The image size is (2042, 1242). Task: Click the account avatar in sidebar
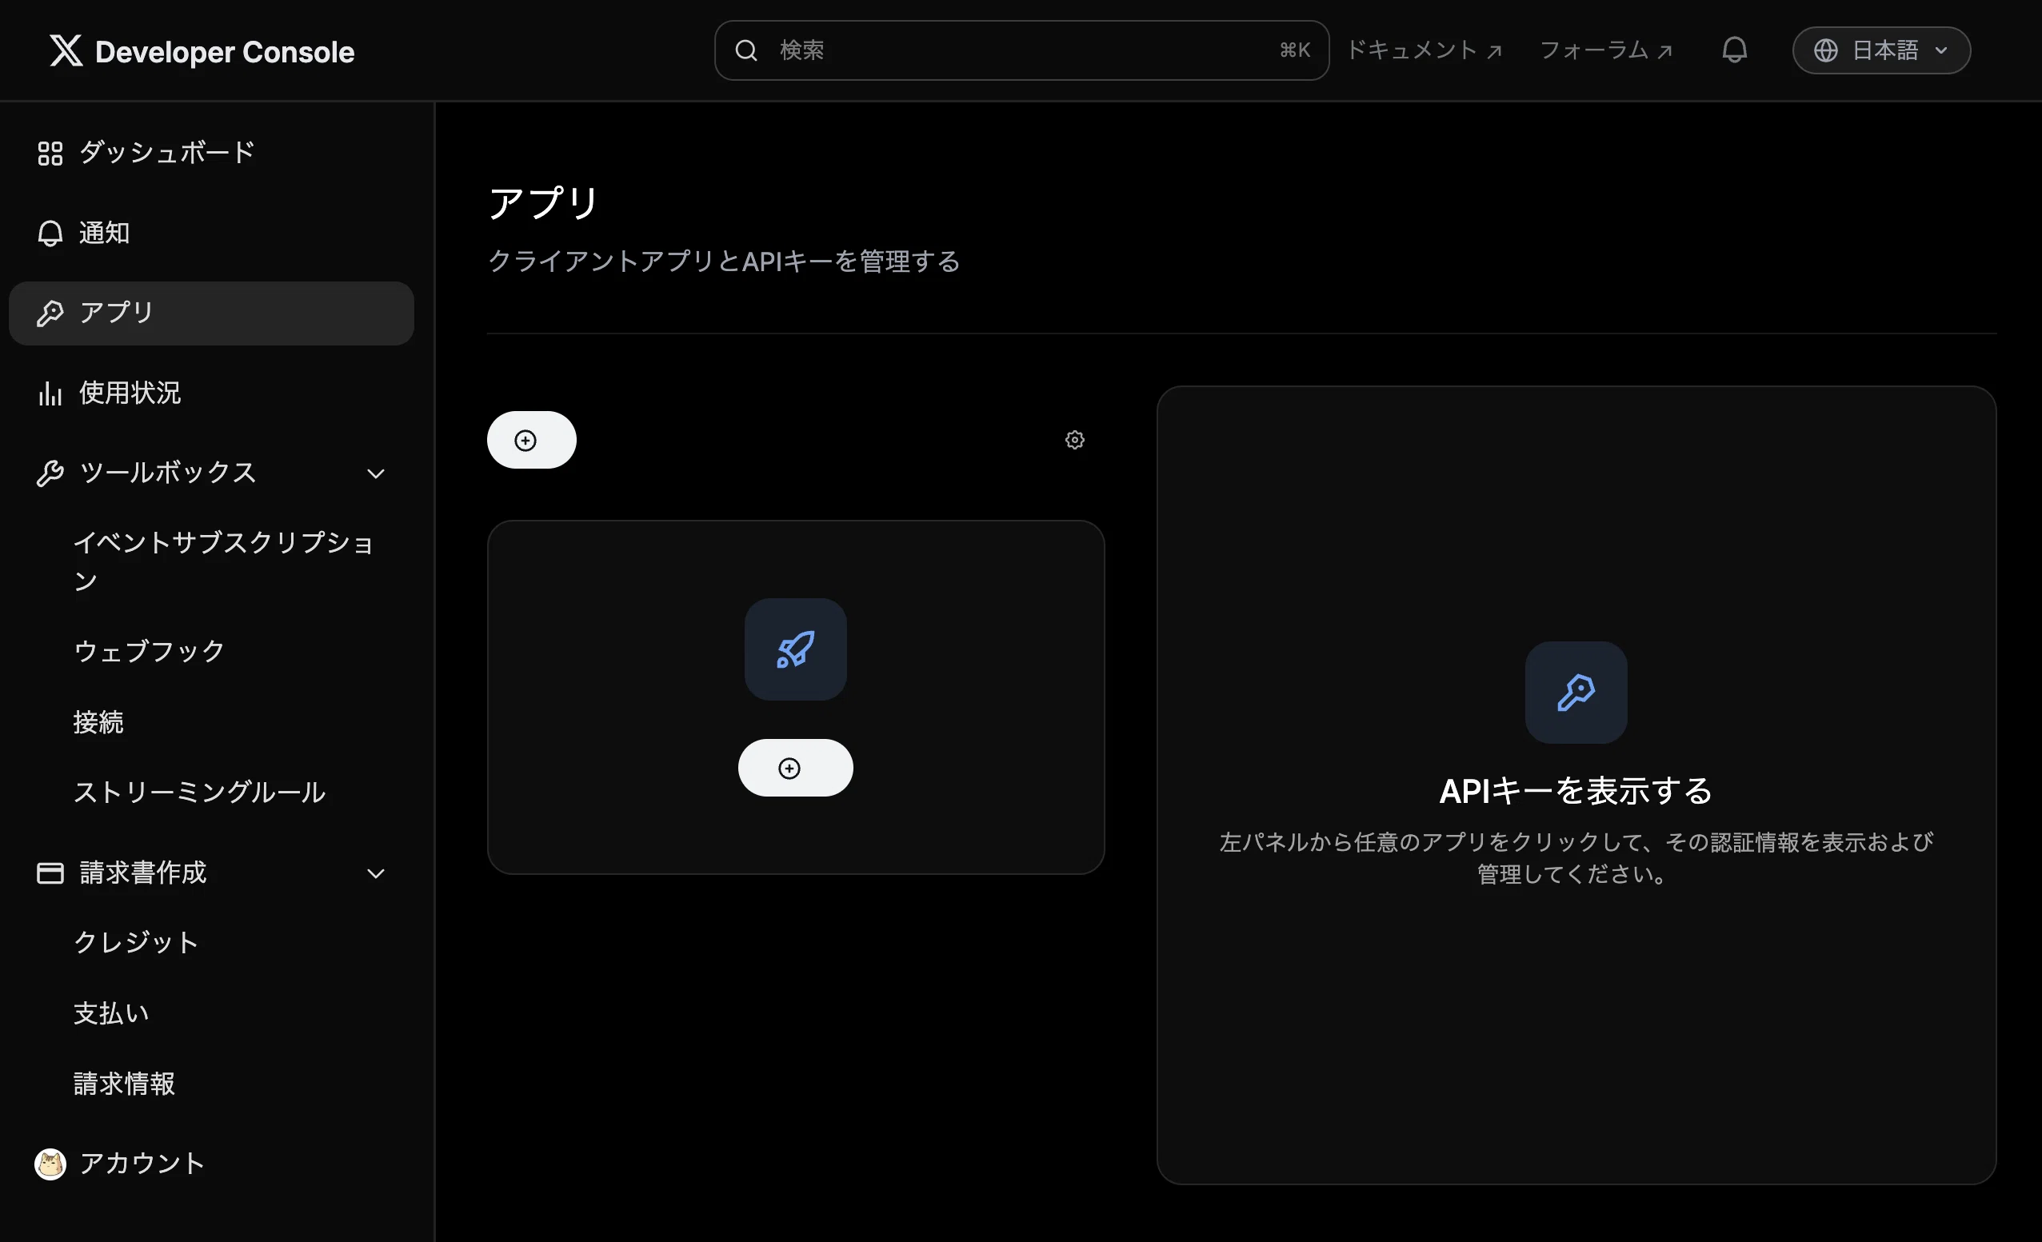(50, 1164)
